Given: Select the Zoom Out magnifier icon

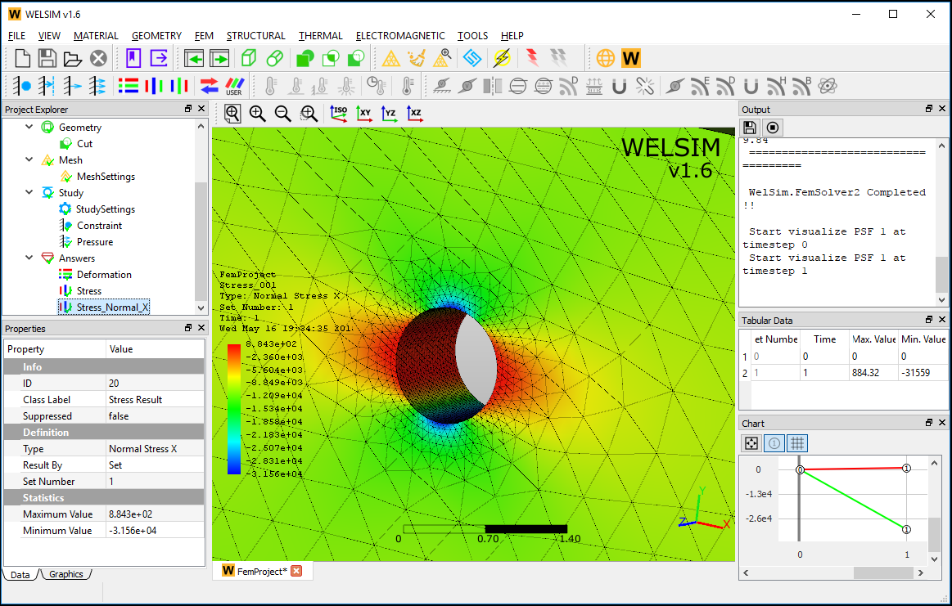Looking at the screenshot, I should point(282,114).
